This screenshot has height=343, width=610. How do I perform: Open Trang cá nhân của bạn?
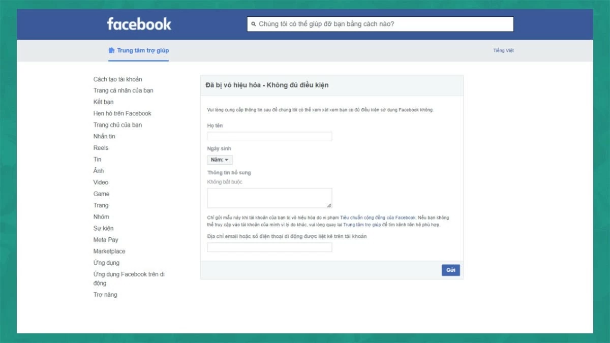tap(125, 90)
